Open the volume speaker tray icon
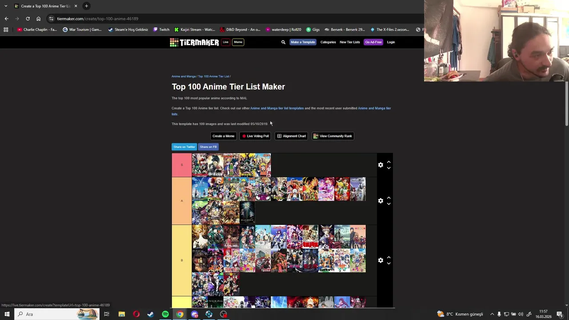 (521, 314)
